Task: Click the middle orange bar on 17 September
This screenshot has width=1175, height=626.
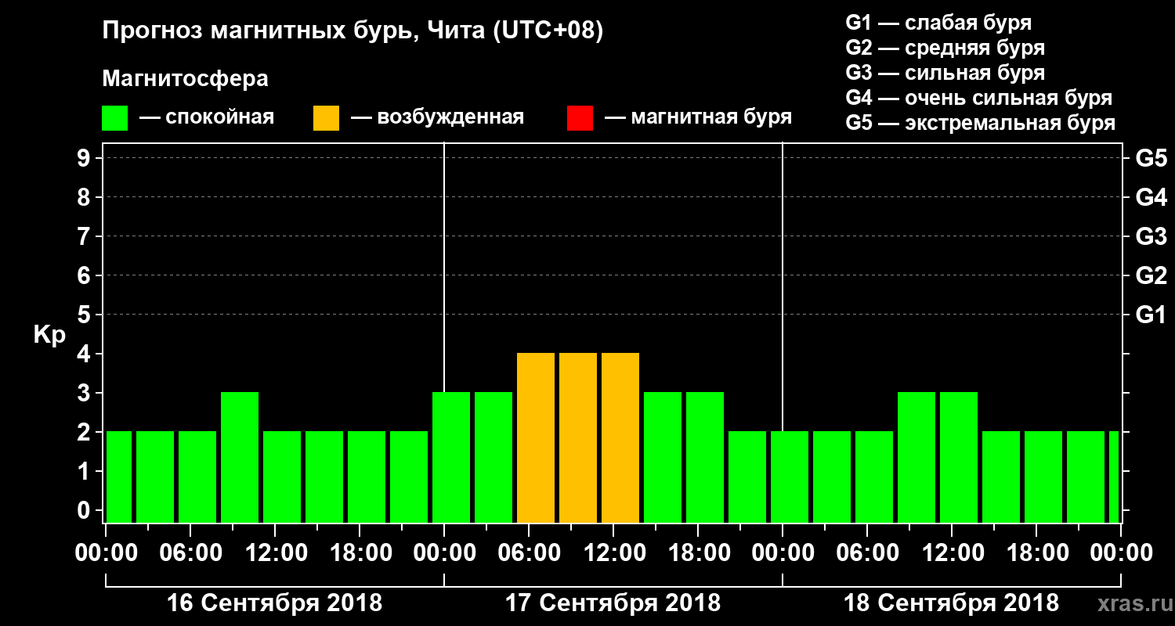Action: tap(578, 438)
